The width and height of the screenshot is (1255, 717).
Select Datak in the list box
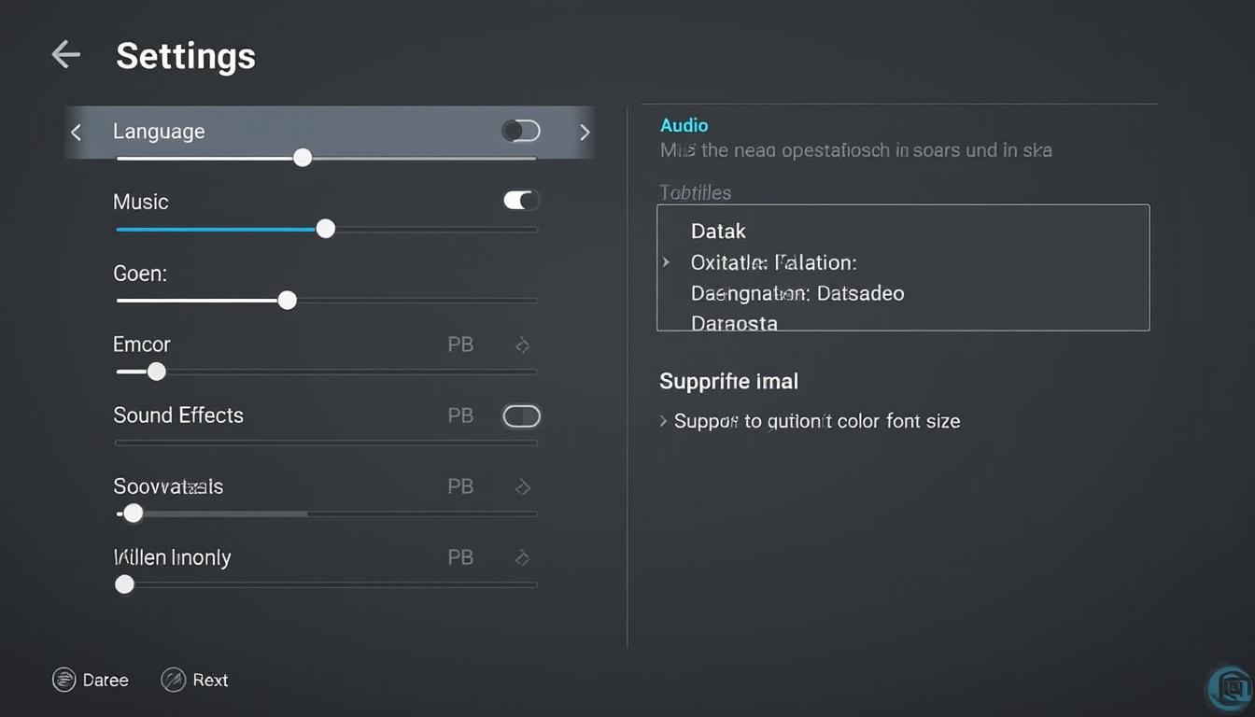(718, 231)
